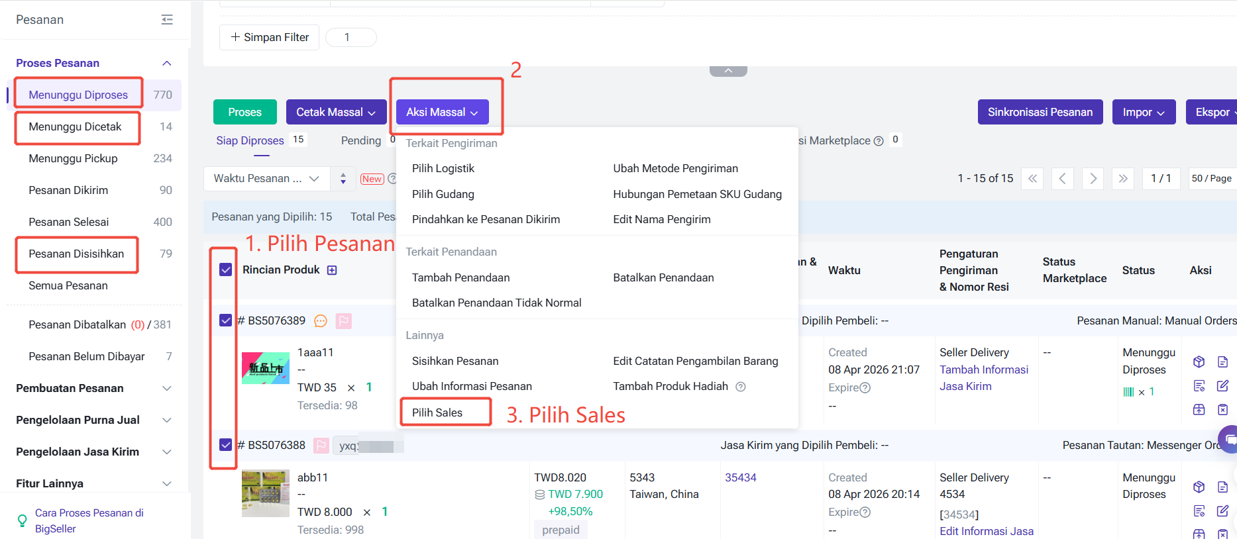Switch to the Siap Diproses tab

pyautogui.click(x=250, y=140)
